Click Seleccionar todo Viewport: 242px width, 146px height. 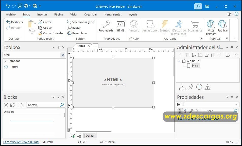(x=81, y=22)
